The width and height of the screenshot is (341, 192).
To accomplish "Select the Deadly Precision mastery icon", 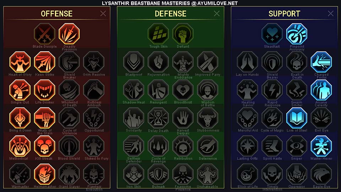I will pyautogui.click(x=69, y=34).
